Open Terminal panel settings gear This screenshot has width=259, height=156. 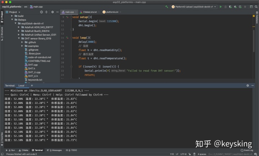point(247,86)
